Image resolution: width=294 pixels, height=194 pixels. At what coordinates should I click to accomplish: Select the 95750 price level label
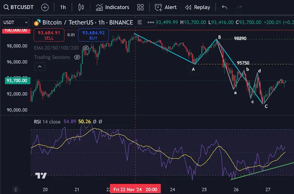pyautogui.click(x=243, y=63)
